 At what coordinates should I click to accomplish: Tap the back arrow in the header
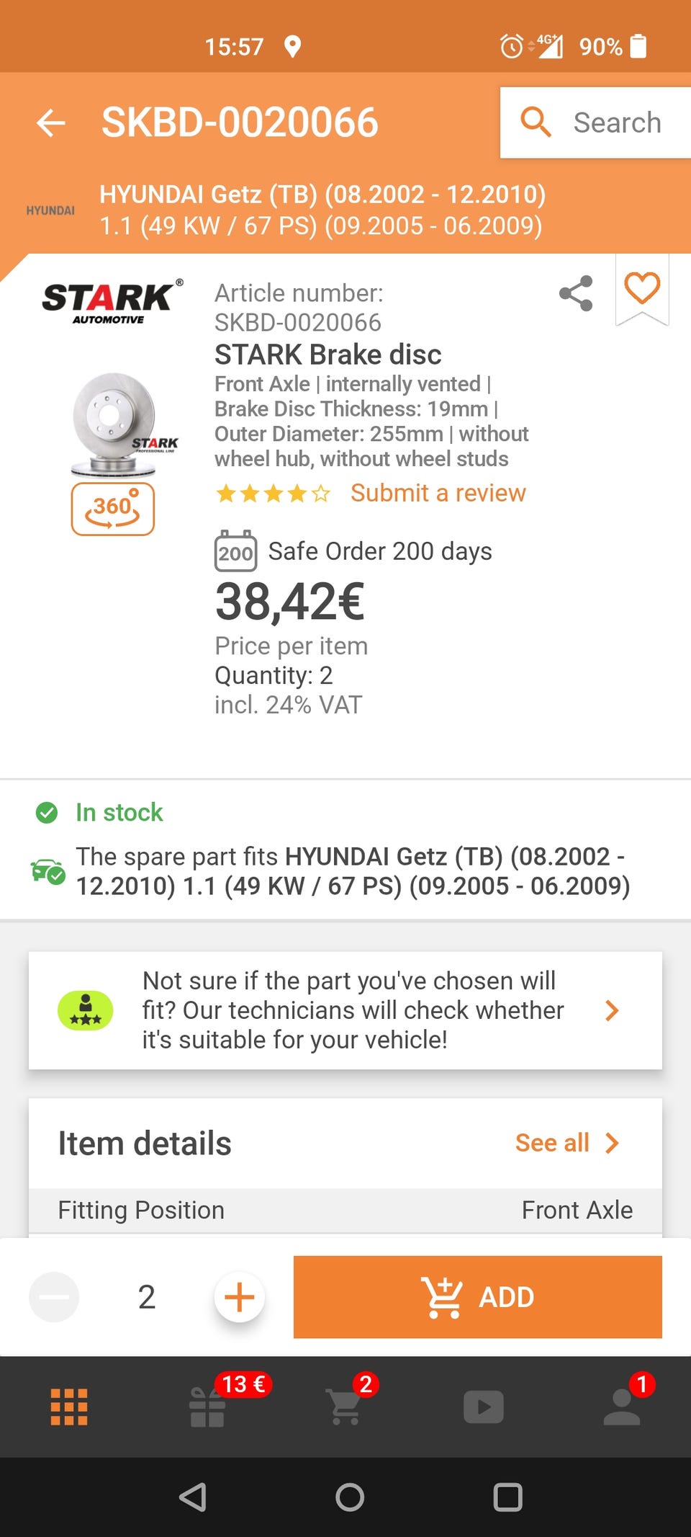(51, 122)
